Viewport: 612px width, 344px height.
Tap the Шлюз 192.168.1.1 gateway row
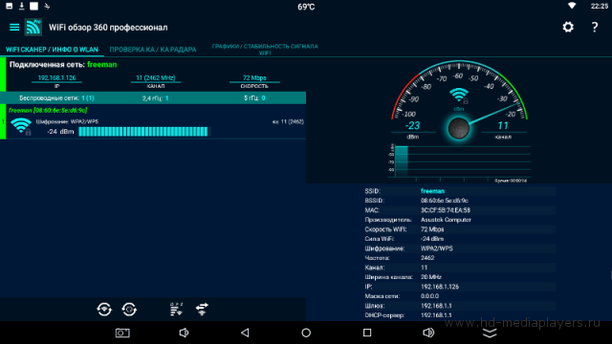coord(460,306)
